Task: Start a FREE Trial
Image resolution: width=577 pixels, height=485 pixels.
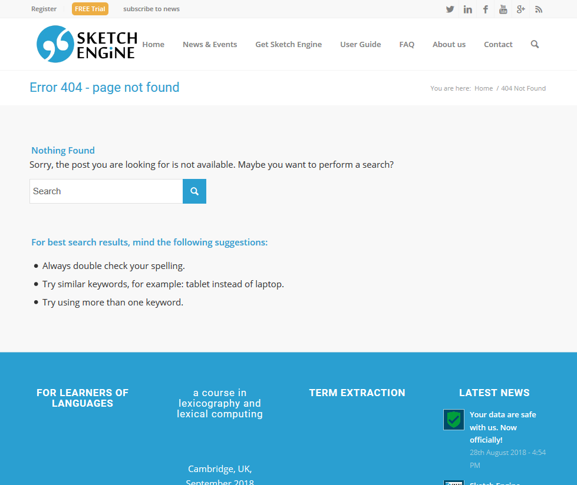Action: tap(90, 9)
